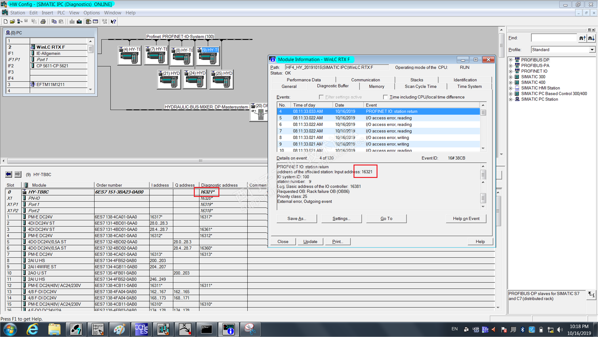Click the Upload to PG toolbar icon
598x337 pixels.
point(79,22)
